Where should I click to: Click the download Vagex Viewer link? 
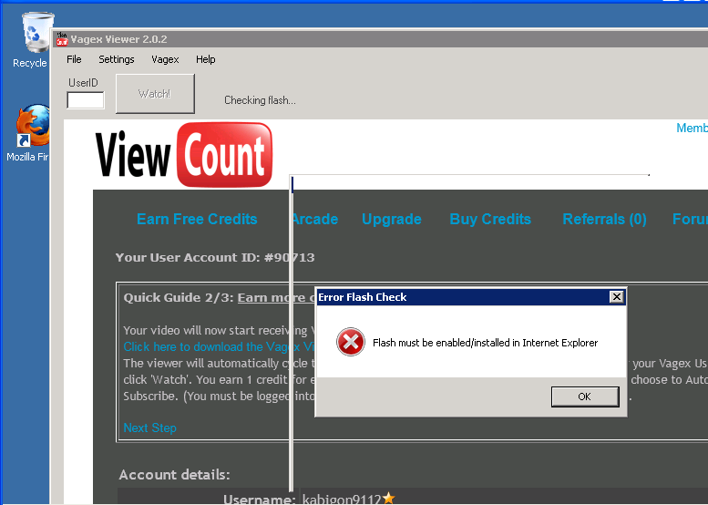(219, 346)
